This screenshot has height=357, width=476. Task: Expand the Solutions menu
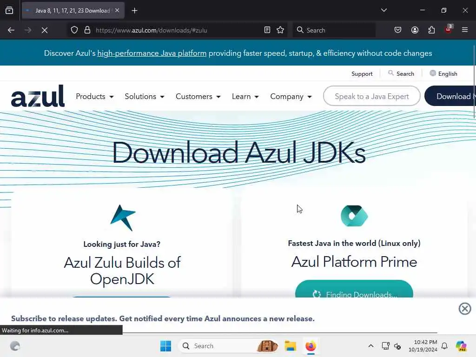[145, 97]
